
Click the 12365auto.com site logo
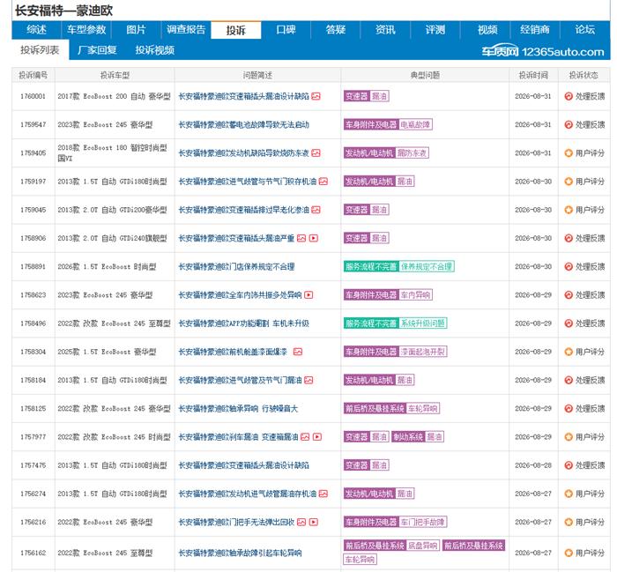click(543, 51)
